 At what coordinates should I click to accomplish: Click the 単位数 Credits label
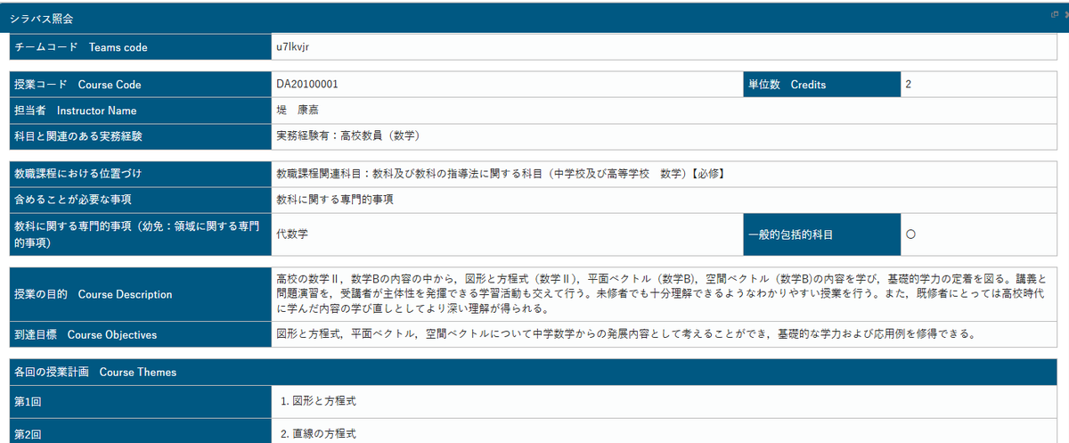click(787, 86)
